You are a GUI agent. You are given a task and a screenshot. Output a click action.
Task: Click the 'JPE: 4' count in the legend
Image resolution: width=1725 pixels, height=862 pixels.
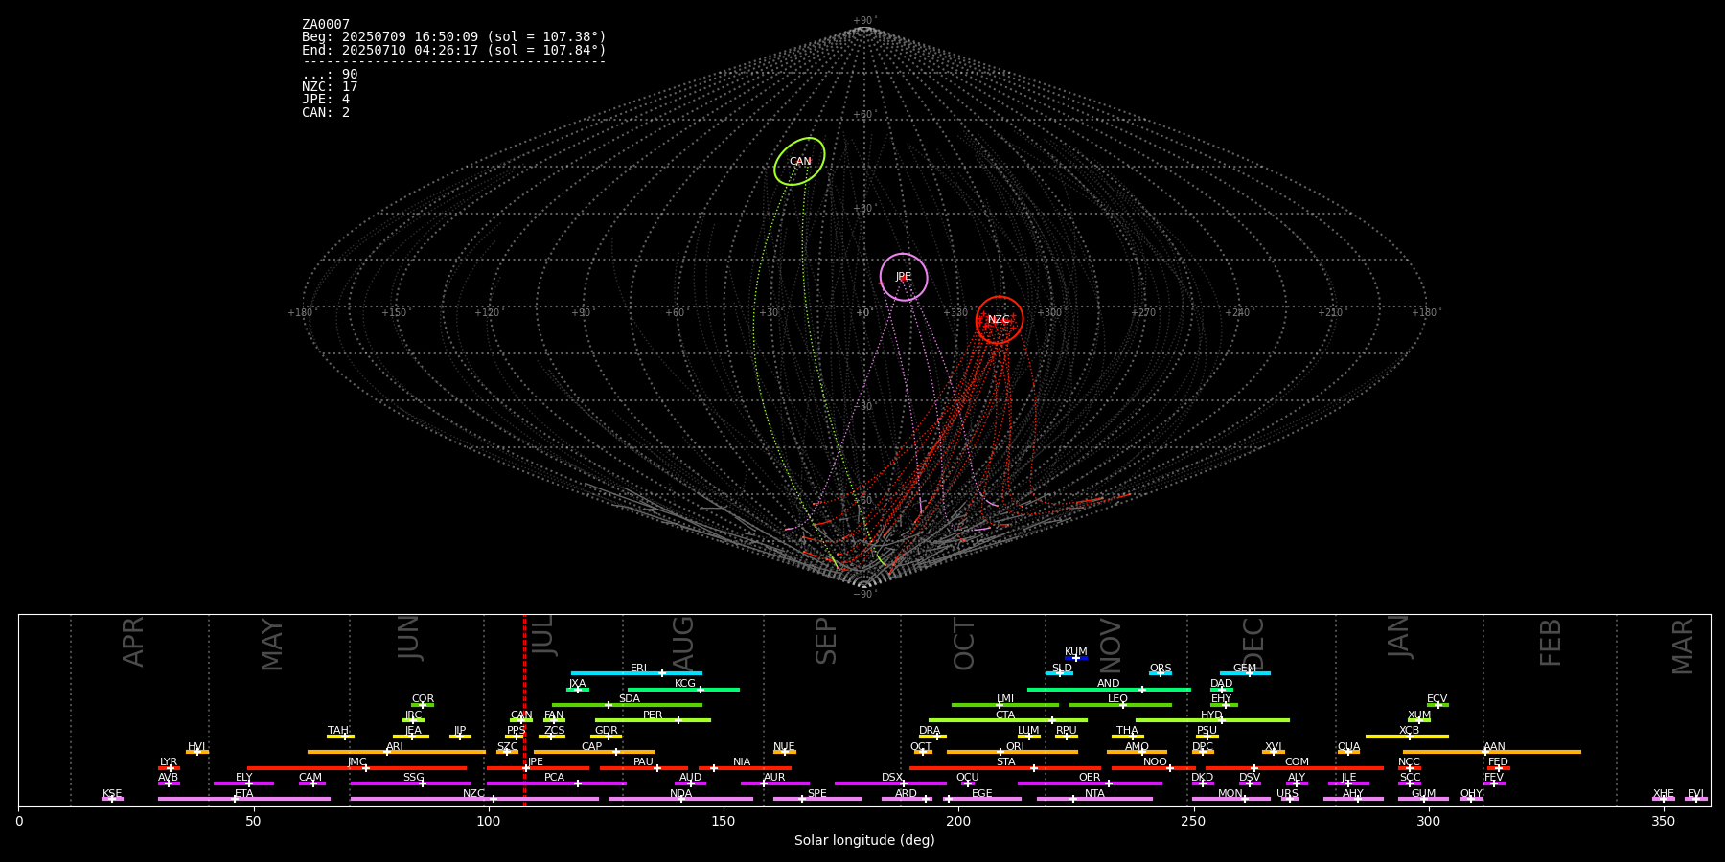pos(326,100)
